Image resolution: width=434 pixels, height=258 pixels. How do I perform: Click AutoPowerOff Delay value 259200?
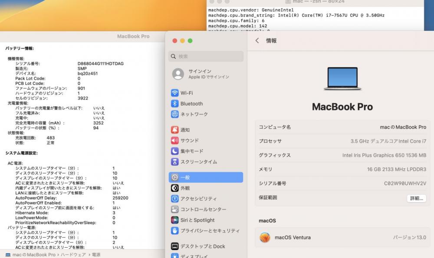pyautogui.click(x=120, y=198)
